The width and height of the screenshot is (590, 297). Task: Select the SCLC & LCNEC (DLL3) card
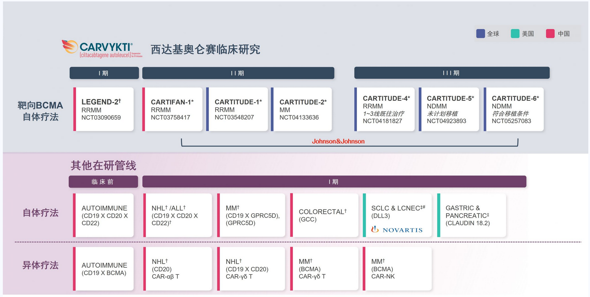[397, 215]
